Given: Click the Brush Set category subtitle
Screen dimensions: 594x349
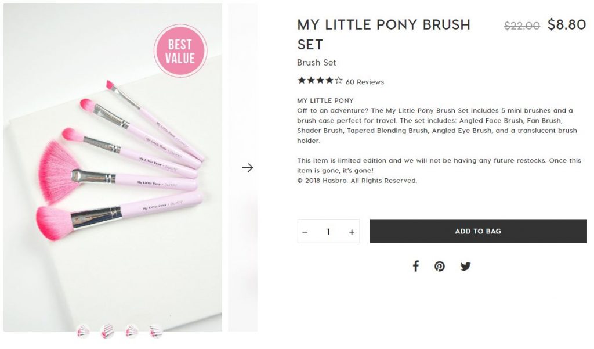Looking at the screenshot, I should [x=316, y=63].
